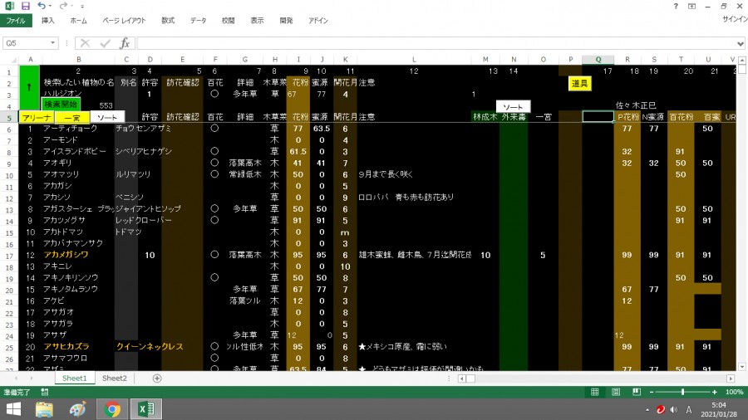The height and width of the screenshot is (420, 748).
Task: Switch to Page Layout view in status bar
Action: tap(614, 392)
